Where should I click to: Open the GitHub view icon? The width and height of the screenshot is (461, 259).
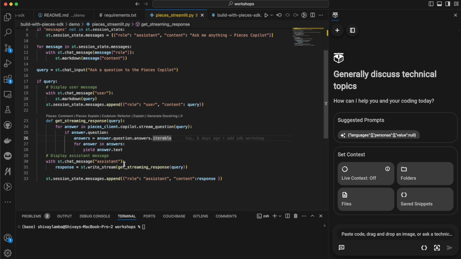click(x=8, y=125)
